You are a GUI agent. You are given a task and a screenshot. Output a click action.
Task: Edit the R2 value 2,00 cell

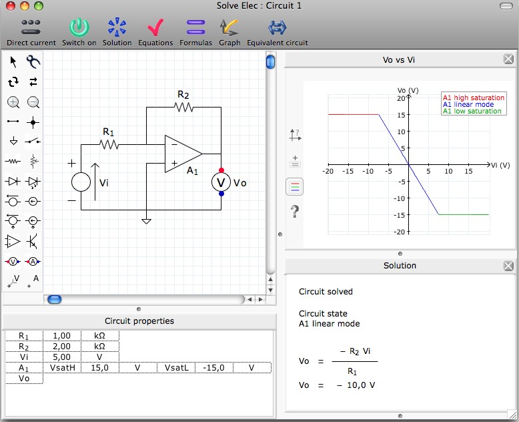[x=62, y=347]
